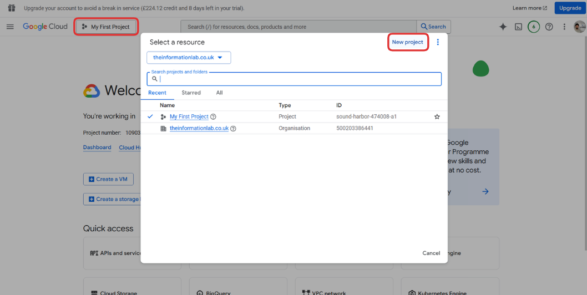Click the project icon in first row
The width and height of the screenshot is (587, 295).
(x=163, y=117)
